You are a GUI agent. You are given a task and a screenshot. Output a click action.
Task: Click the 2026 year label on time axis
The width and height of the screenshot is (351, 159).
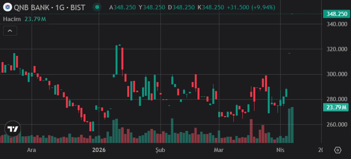pyautogui.click(x=99, y=150)
